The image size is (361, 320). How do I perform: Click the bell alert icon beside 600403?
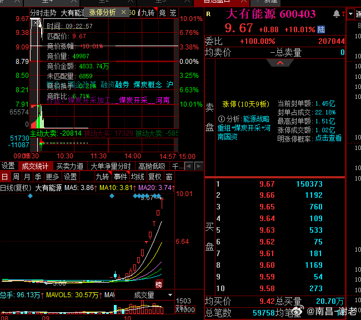click(x=337, y=14)
